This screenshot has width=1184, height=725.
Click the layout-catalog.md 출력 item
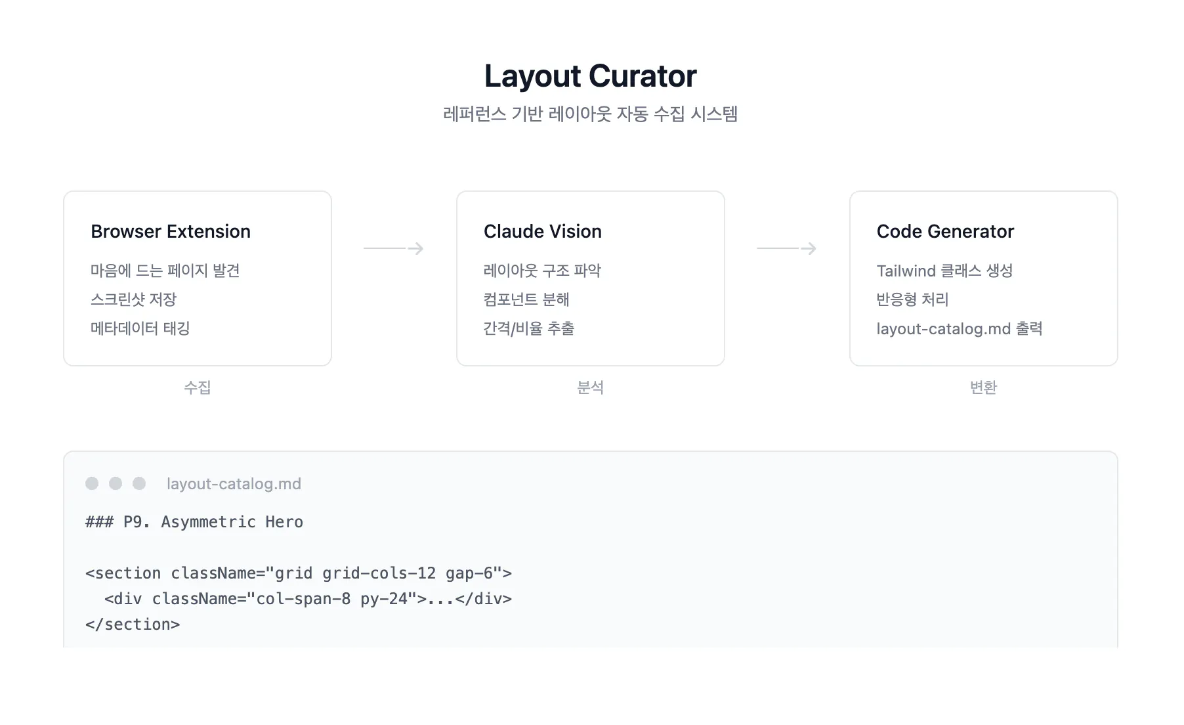point(959,328)
